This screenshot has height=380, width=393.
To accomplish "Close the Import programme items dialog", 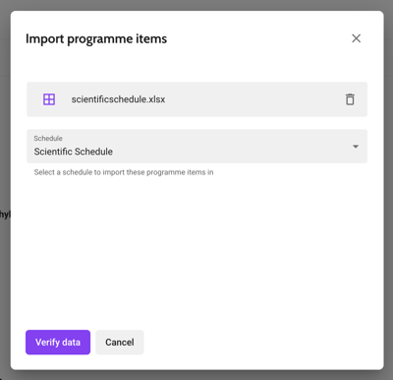I will pos(356,38).
